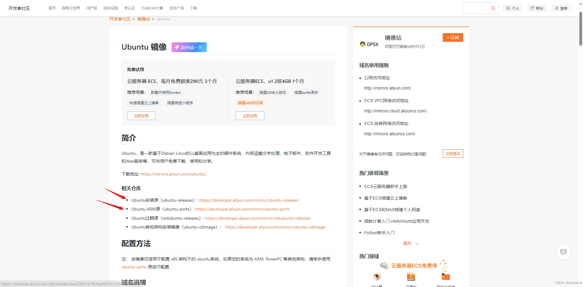
Task: Click the 立即试用 trial button
Action: 141,116
